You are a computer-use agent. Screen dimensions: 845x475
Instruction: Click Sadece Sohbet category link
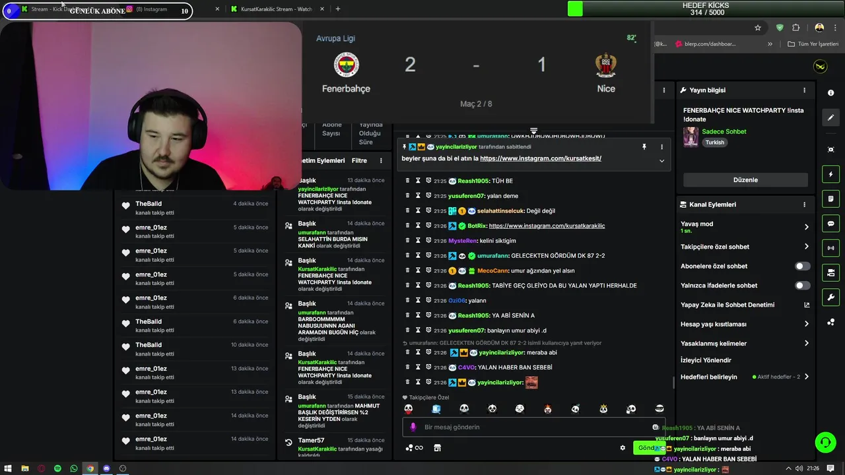coord(724,131)
